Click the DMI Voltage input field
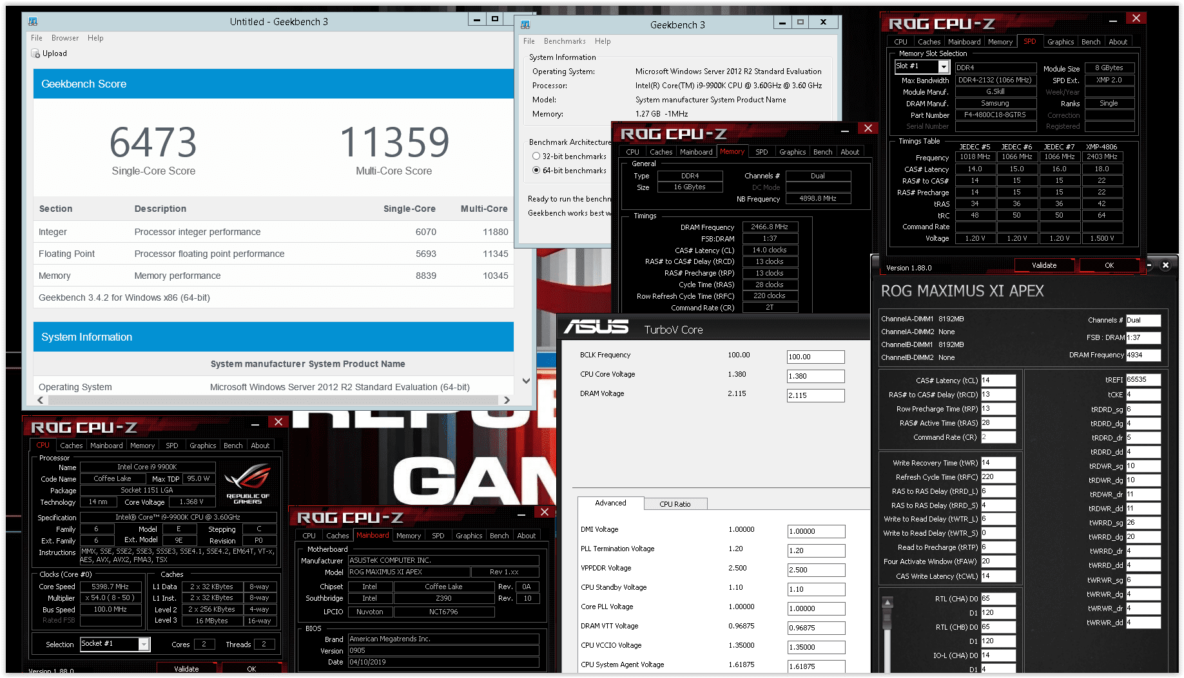The image size is (1184, 678). 816,531
